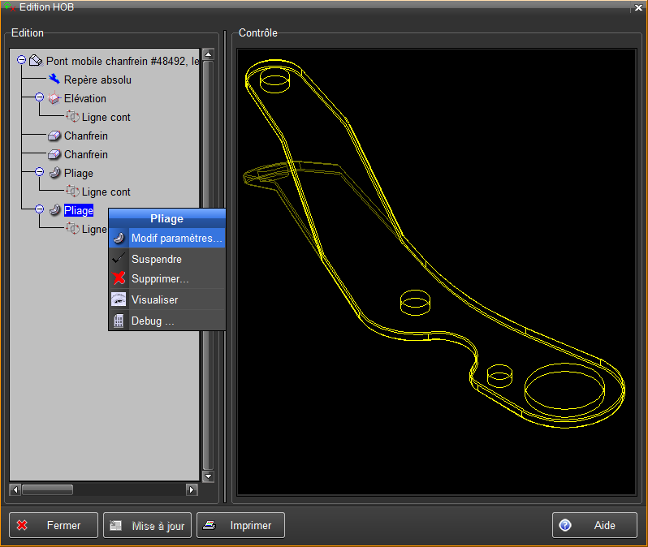Toggle the Suspendre checkmark in context menu
This screenshot has height=547, width=648.
point(119,259)
